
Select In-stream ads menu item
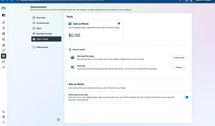(x=46, y=23)
